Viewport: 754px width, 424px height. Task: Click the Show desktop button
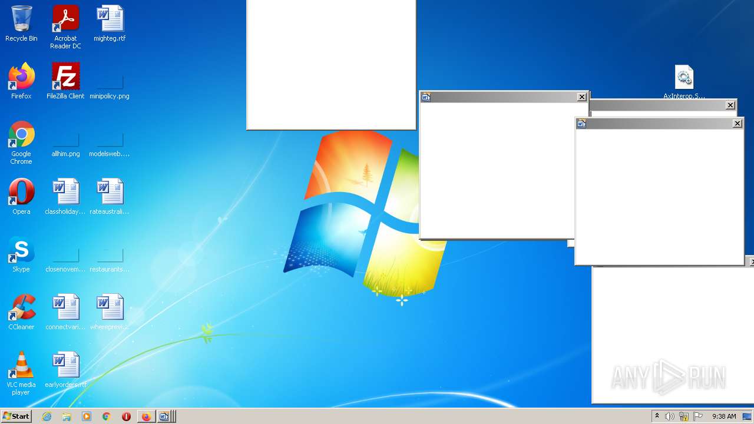[x=748, y=416]
